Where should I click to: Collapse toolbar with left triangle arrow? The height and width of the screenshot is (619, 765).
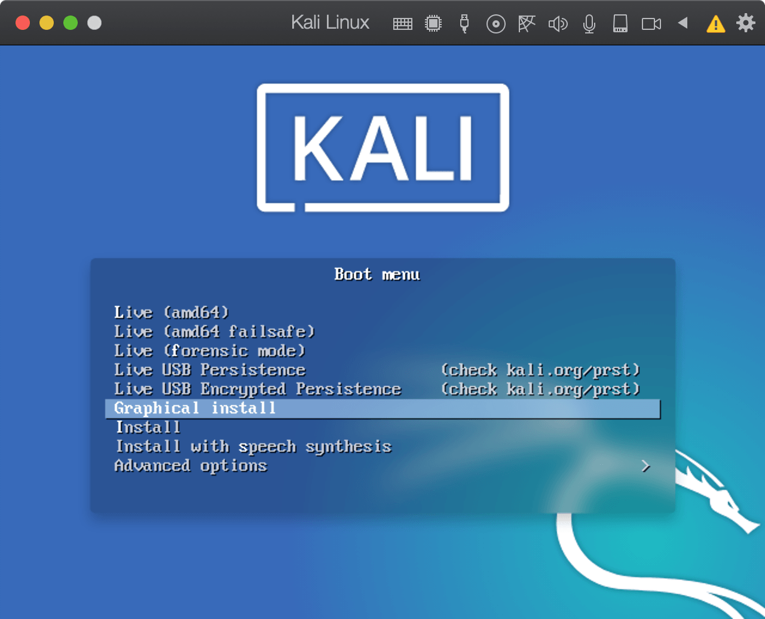pyautogui.click(x=683, y=23)
